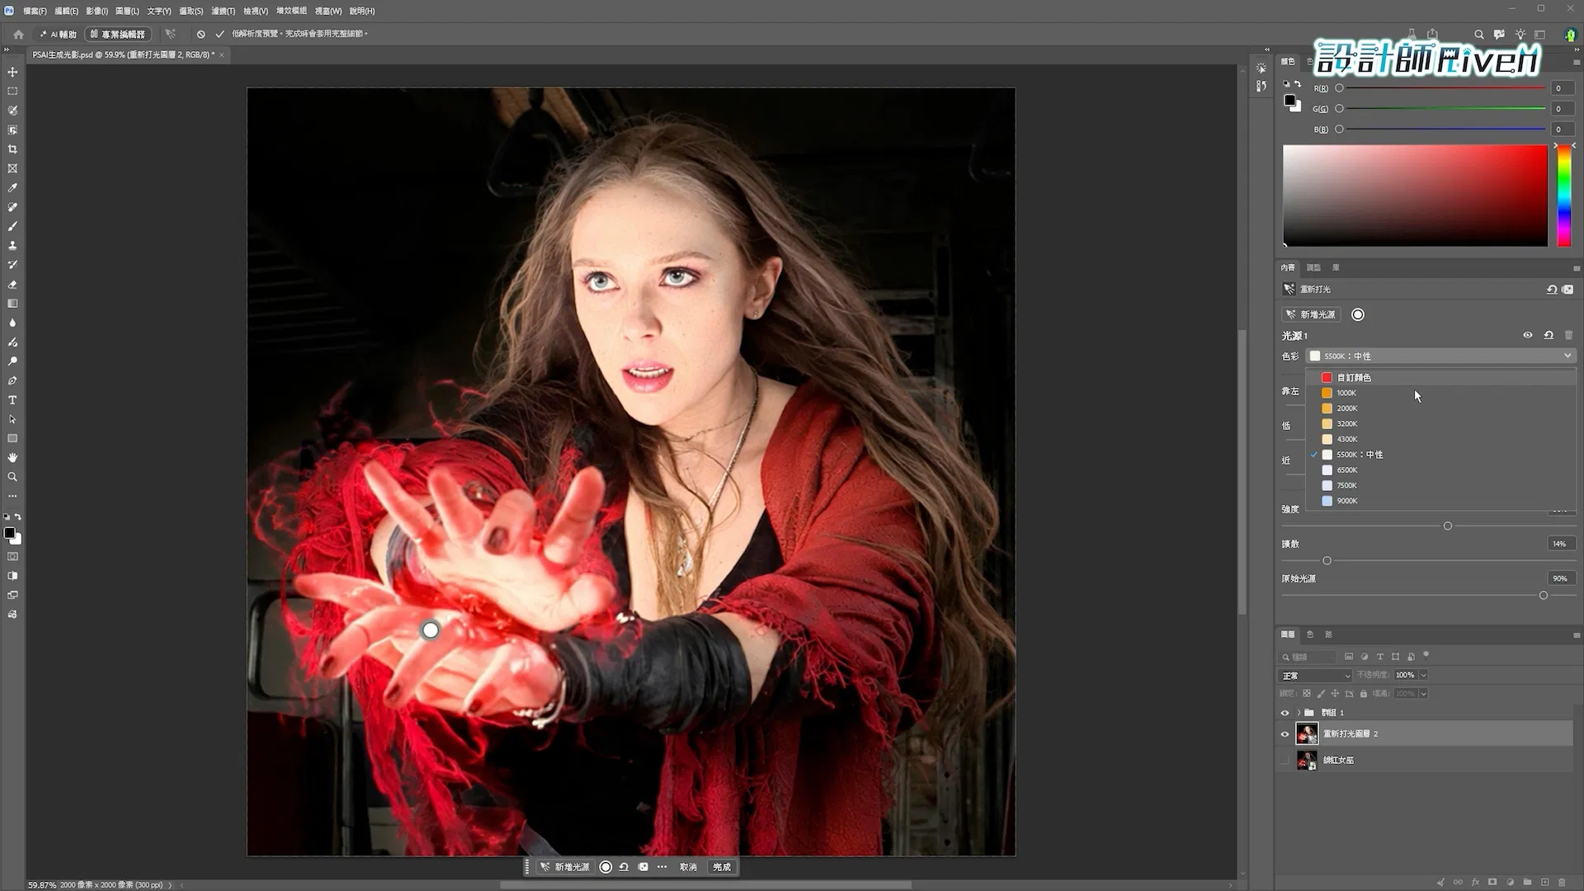Open the blend mode 正常 dropdown
Screen dimensions: 1584x891
1315,676
